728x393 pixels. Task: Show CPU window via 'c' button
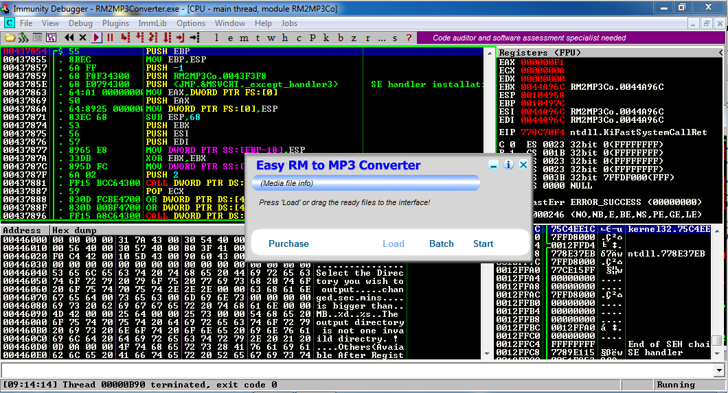(299, 38)
